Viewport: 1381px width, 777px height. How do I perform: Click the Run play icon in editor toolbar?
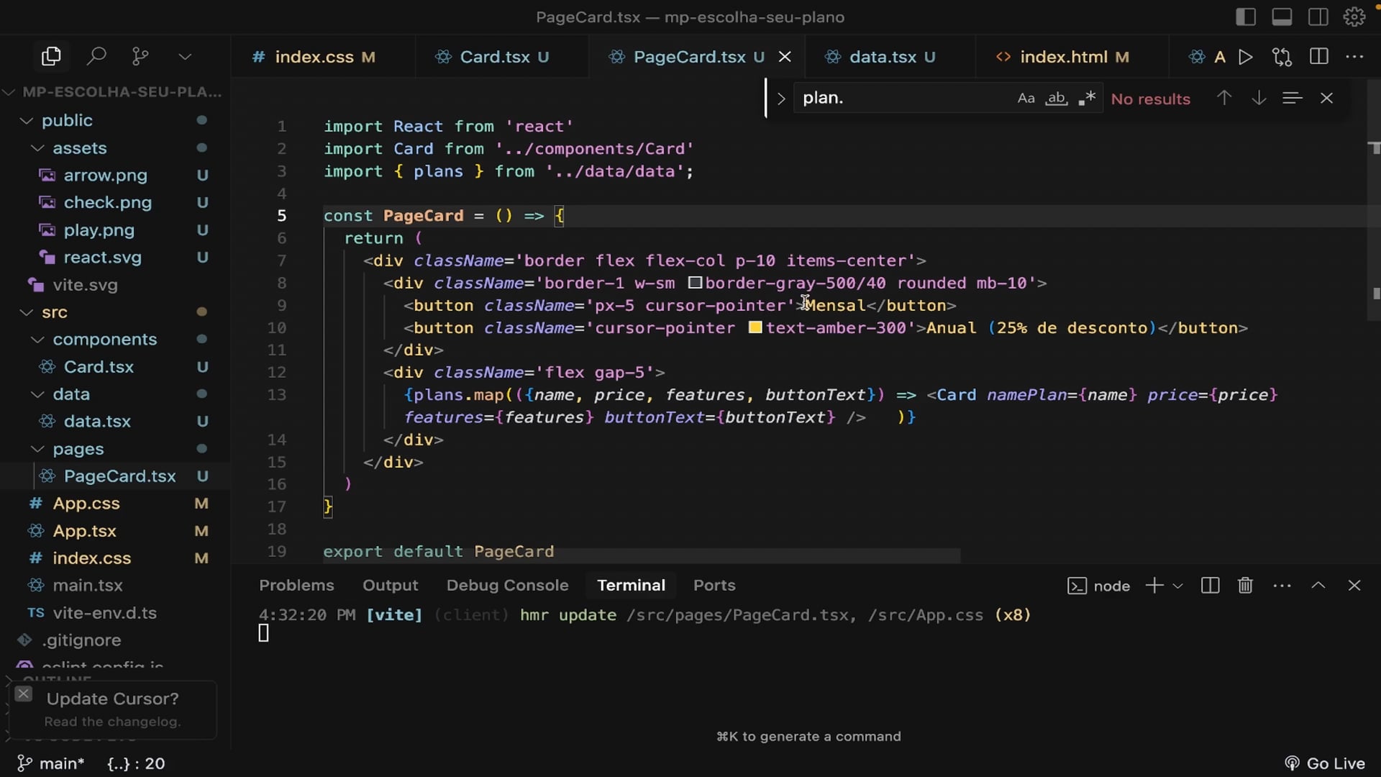[1246, 57]
